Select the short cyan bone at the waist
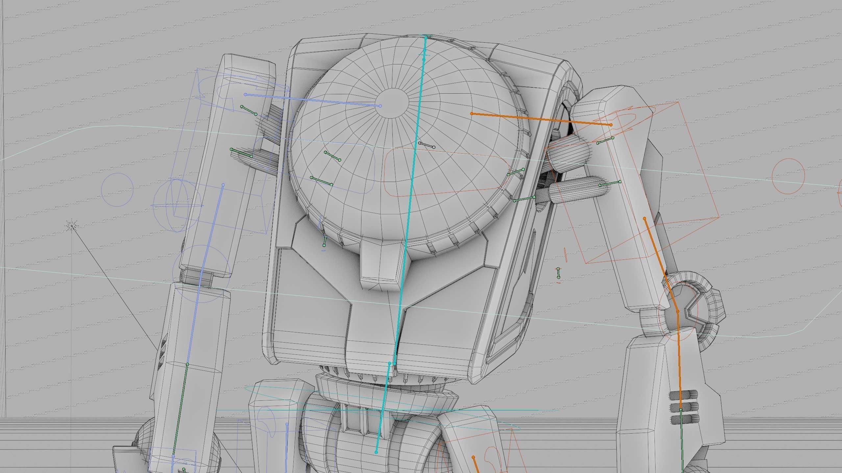Image resolution: width=842 pixels, height=473 pixels. tap(383, 408)
